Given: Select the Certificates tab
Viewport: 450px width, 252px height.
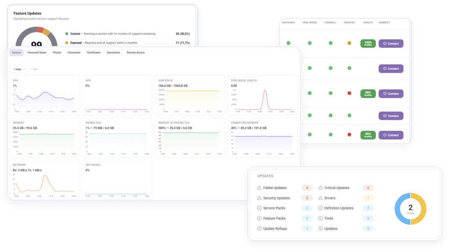Looking at the screenshot, I should point(94,53).
